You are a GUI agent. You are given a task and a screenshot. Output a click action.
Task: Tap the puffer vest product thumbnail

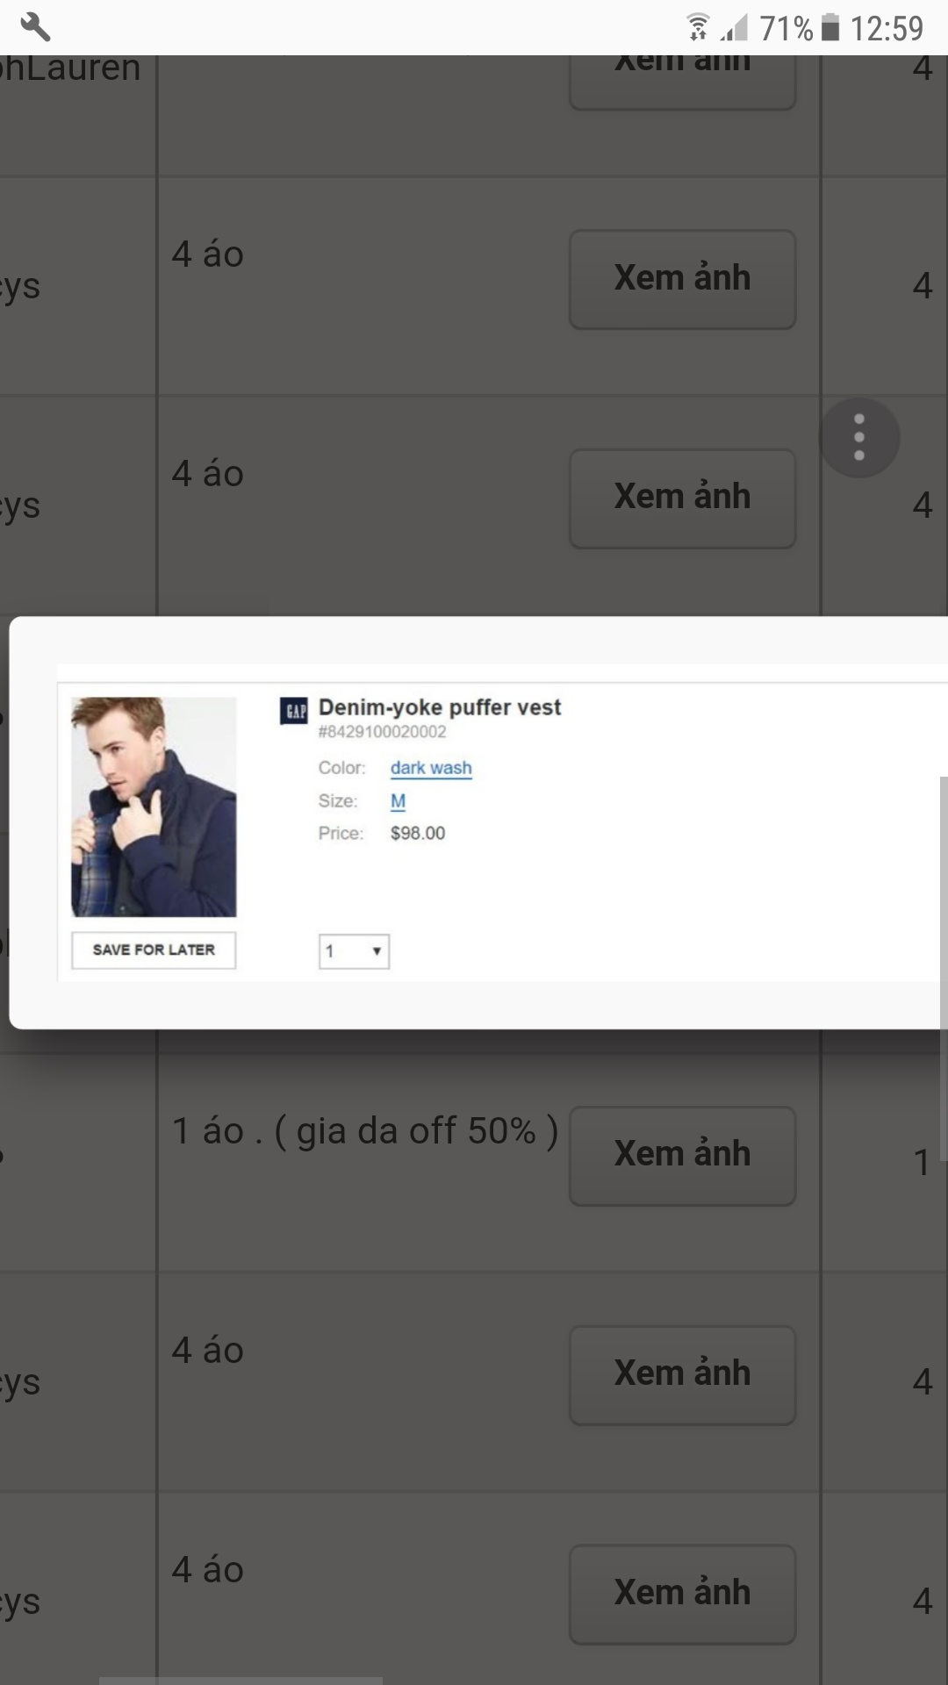[154, 807]
